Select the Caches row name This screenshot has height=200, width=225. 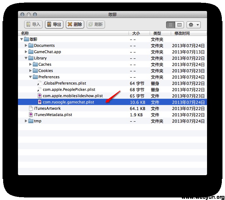pos(45,64)
